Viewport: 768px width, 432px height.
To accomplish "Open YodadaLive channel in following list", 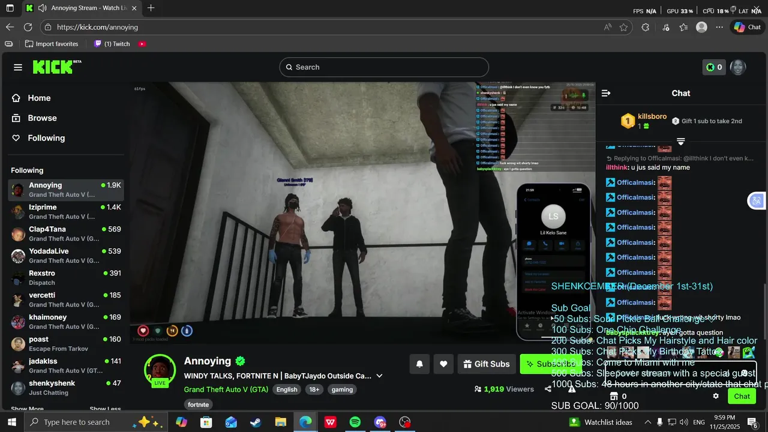I will click(67, 256).
